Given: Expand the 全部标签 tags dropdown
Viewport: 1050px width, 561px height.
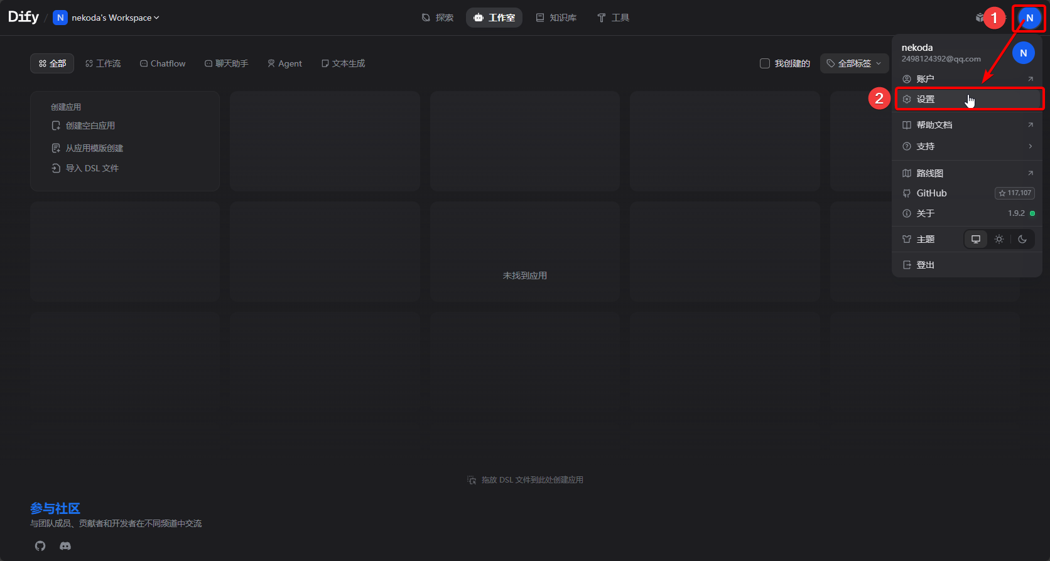Looking at the screenshot, I should [x=854, y=63].
